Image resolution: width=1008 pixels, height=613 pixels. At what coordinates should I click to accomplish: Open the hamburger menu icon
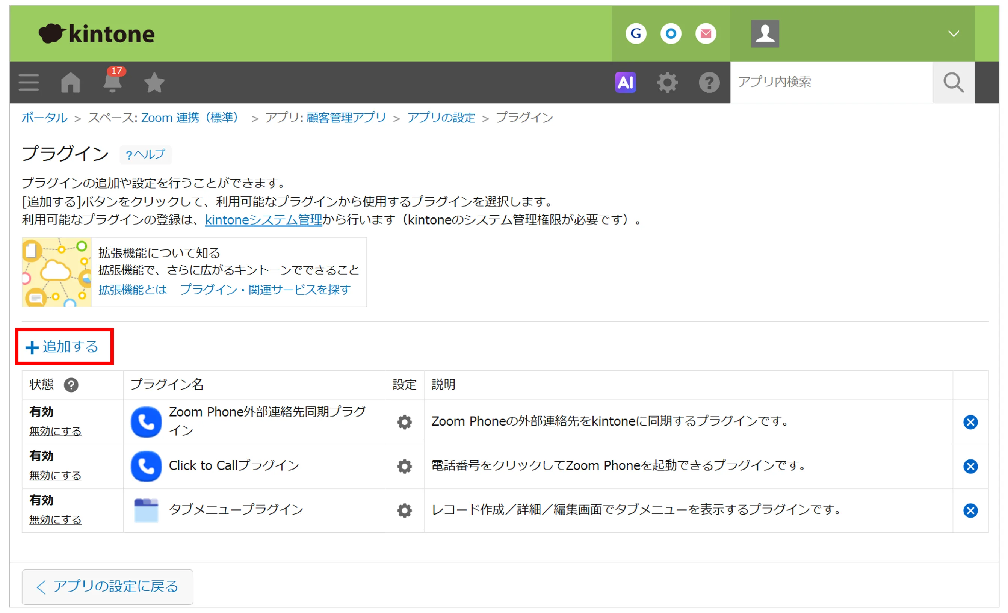[29, 83]
